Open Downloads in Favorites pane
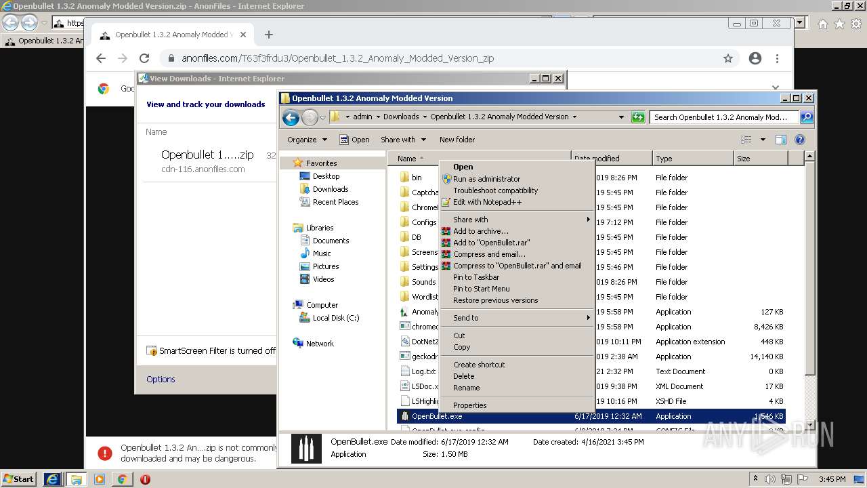 (330, 189)
